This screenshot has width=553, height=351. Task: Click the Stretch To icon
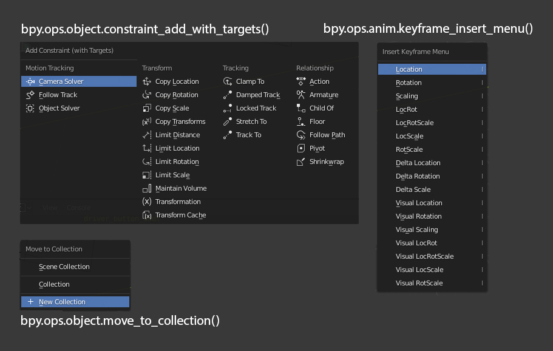[x=228, y=121]
